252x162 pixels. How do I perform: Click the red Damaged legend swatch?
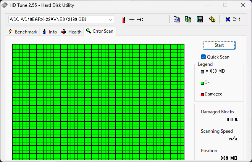point(202,95)
